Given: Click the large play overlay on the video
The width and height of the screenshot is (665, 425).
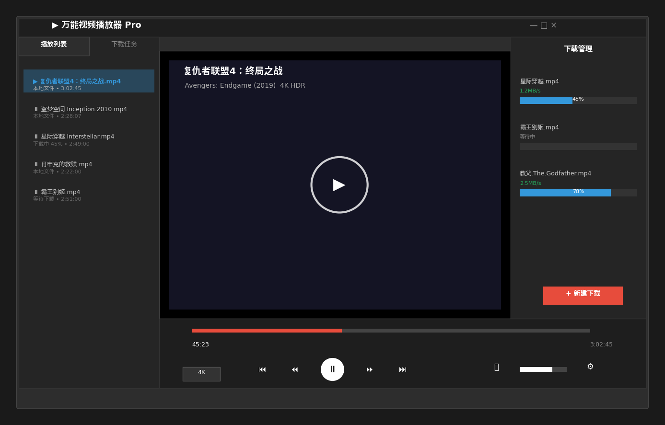Looking at the screenshot, I should pos(339,184).
